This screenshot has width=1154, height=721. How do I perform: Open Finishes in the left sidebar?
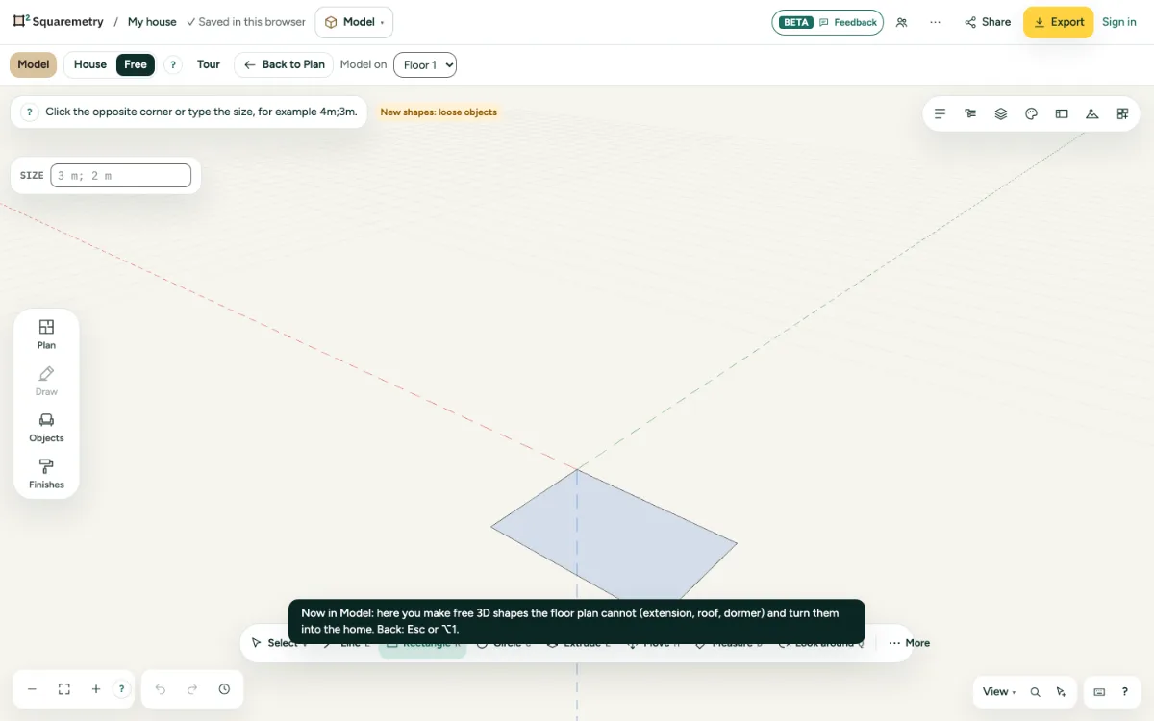[46, 473]
